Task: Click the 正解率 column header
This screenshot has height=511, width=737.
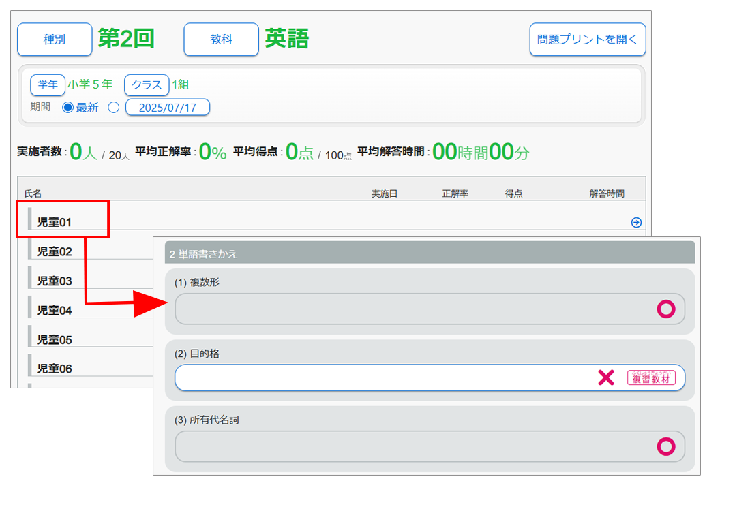Action: pos(455,193)
